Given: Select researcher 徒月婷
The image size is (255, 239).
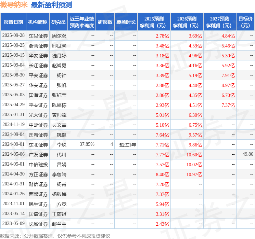Looking at the screenshot, I should [x=59, y=56].
